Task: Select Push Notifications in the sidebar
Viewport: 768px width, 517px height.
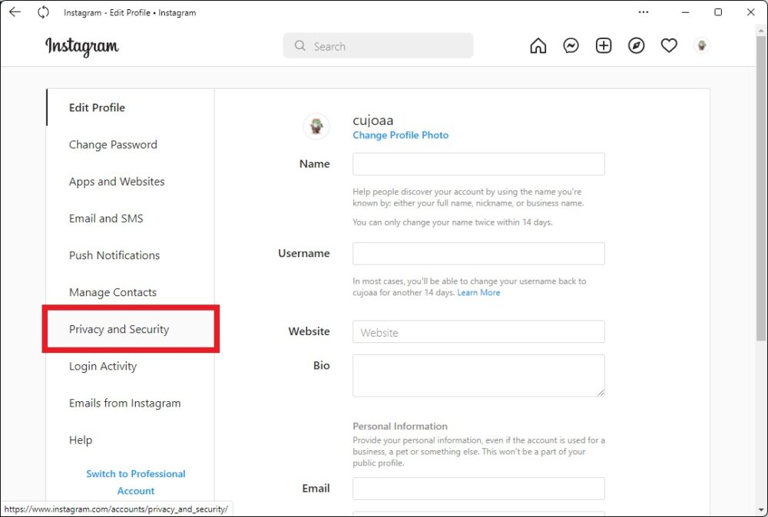Action: coord(114,255)
